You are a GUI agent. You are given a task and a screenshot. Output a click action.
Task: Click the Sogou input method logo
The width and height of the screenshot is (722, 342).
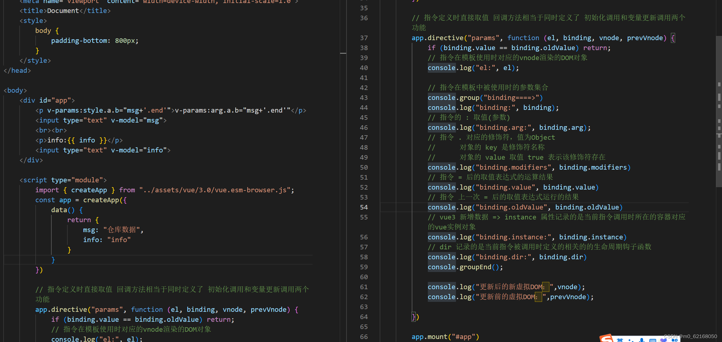point(607,339)
